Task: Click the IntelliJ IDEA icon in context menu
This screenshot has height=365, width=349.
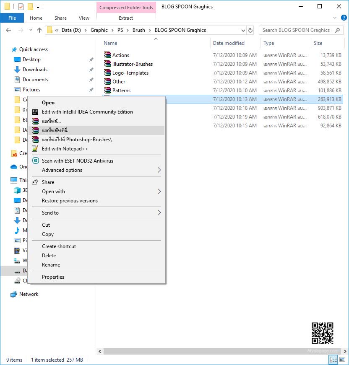Action: click(x=35, y=112)
